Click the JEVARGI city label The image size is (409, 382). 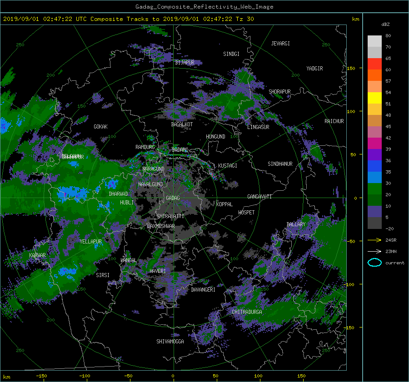(x=280, y=44)
